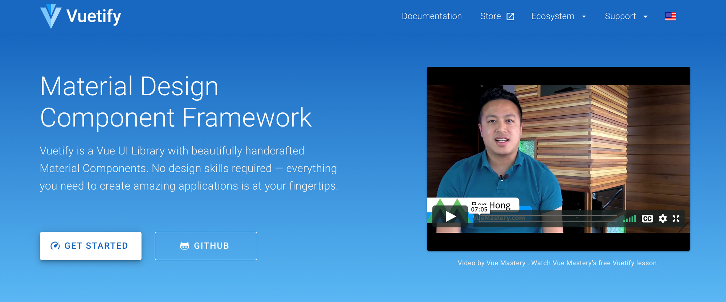Click the GITHUB button
This screenshot has width=726, height=302.
(206, 246)
